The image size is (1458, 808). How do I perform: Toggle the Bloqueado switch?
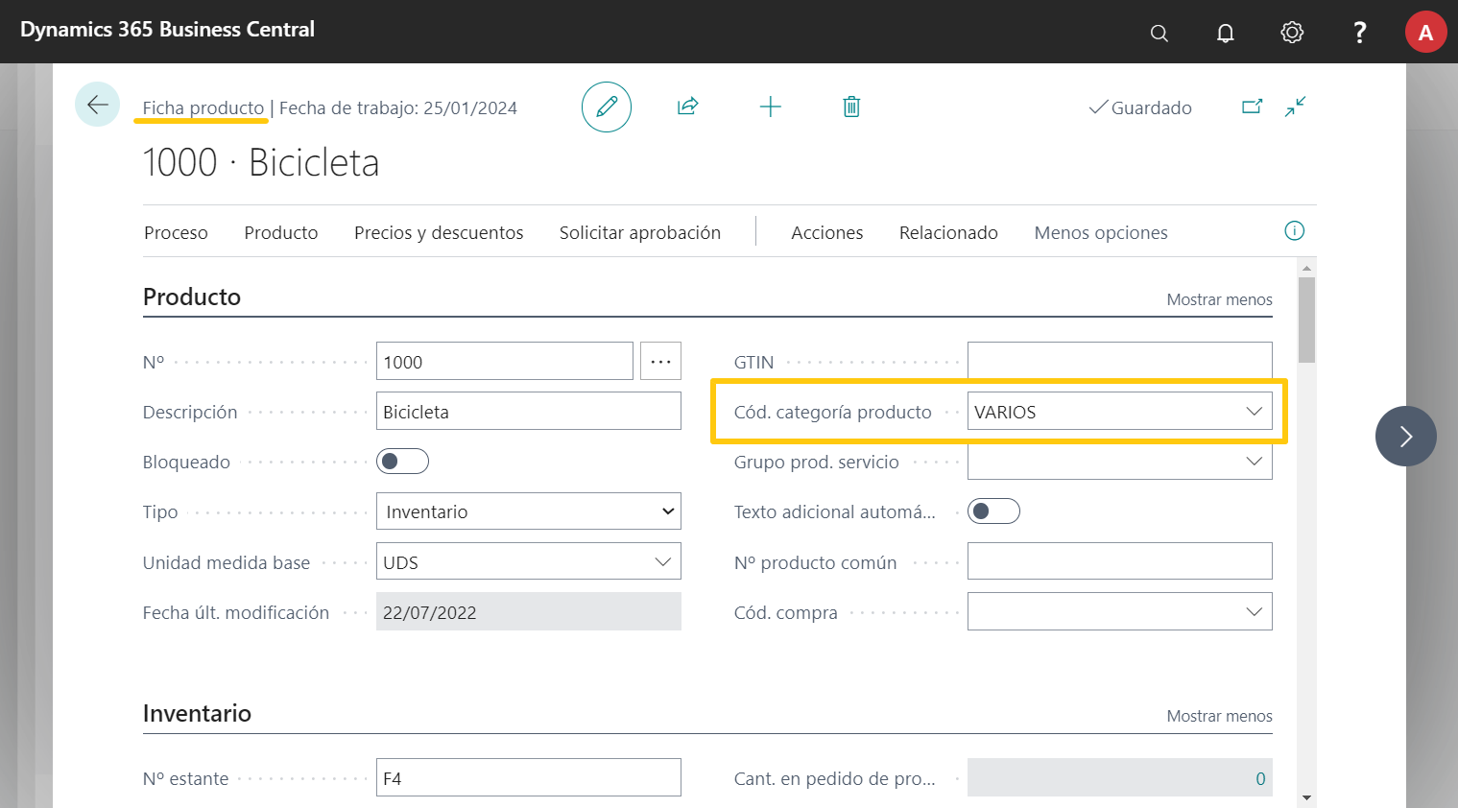pyautogui.click(x=402, y=462)
